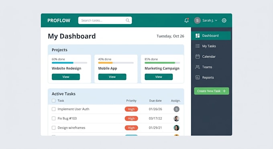Click the 85% done label

(151, 59)
